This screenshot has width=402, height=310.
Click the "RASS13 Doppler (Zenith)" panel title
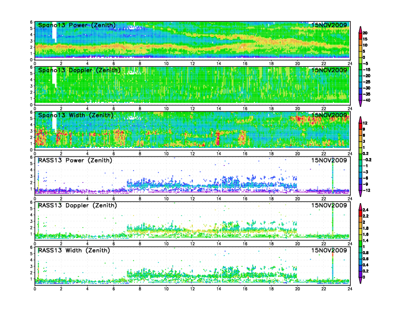pyautogui.click(x=78, y=205)
